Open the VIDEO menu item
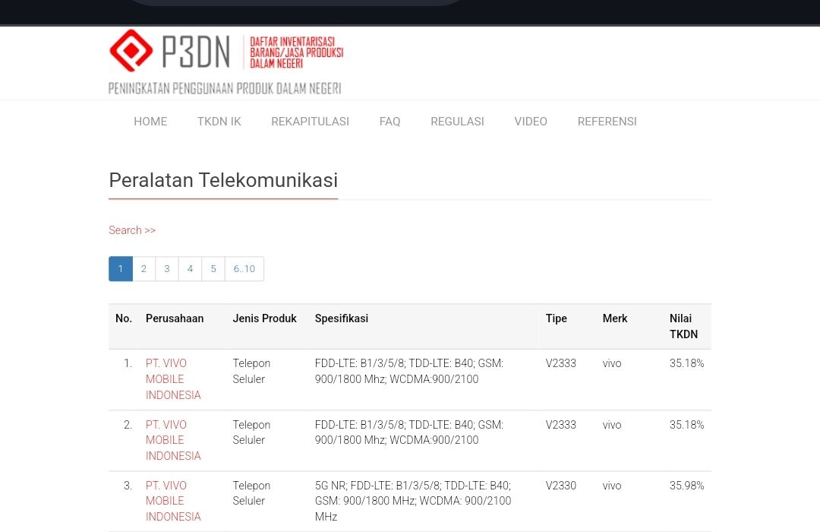820x532 pixels. point(531,122)
